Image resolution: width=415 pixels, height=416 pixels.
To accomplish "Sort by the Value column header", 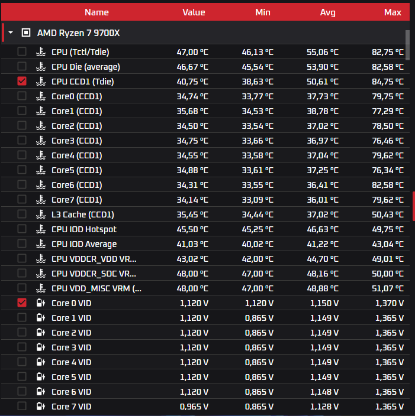I will 194,12.
